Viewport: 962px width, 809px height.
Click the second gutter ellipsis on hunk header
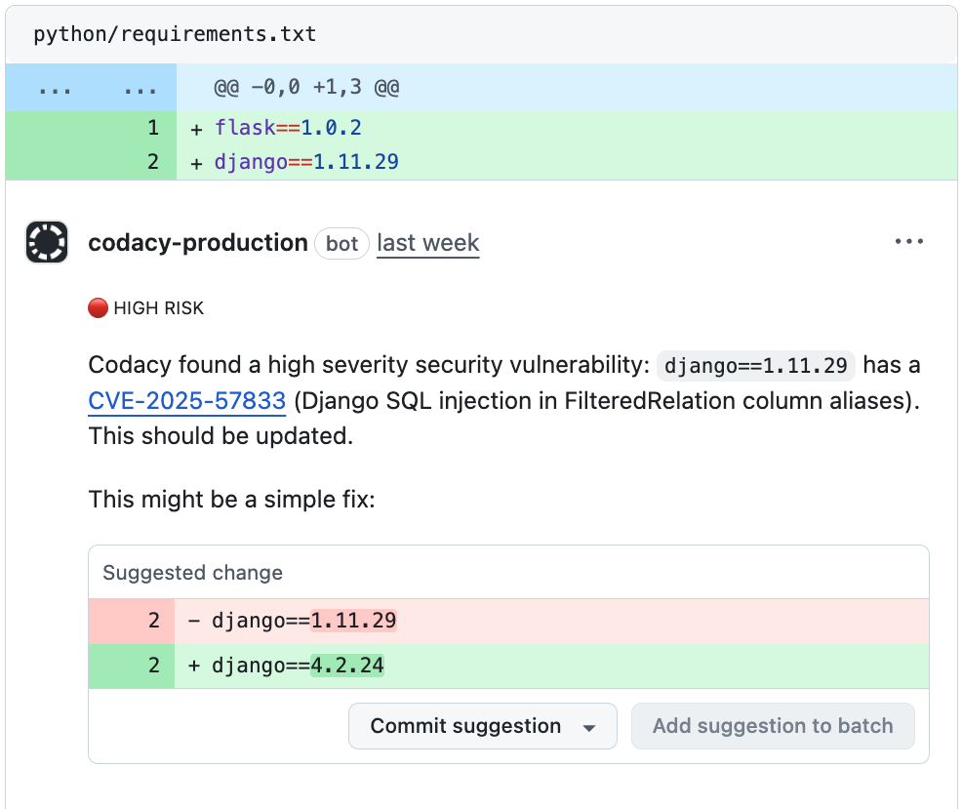click(x=140, y=88)
